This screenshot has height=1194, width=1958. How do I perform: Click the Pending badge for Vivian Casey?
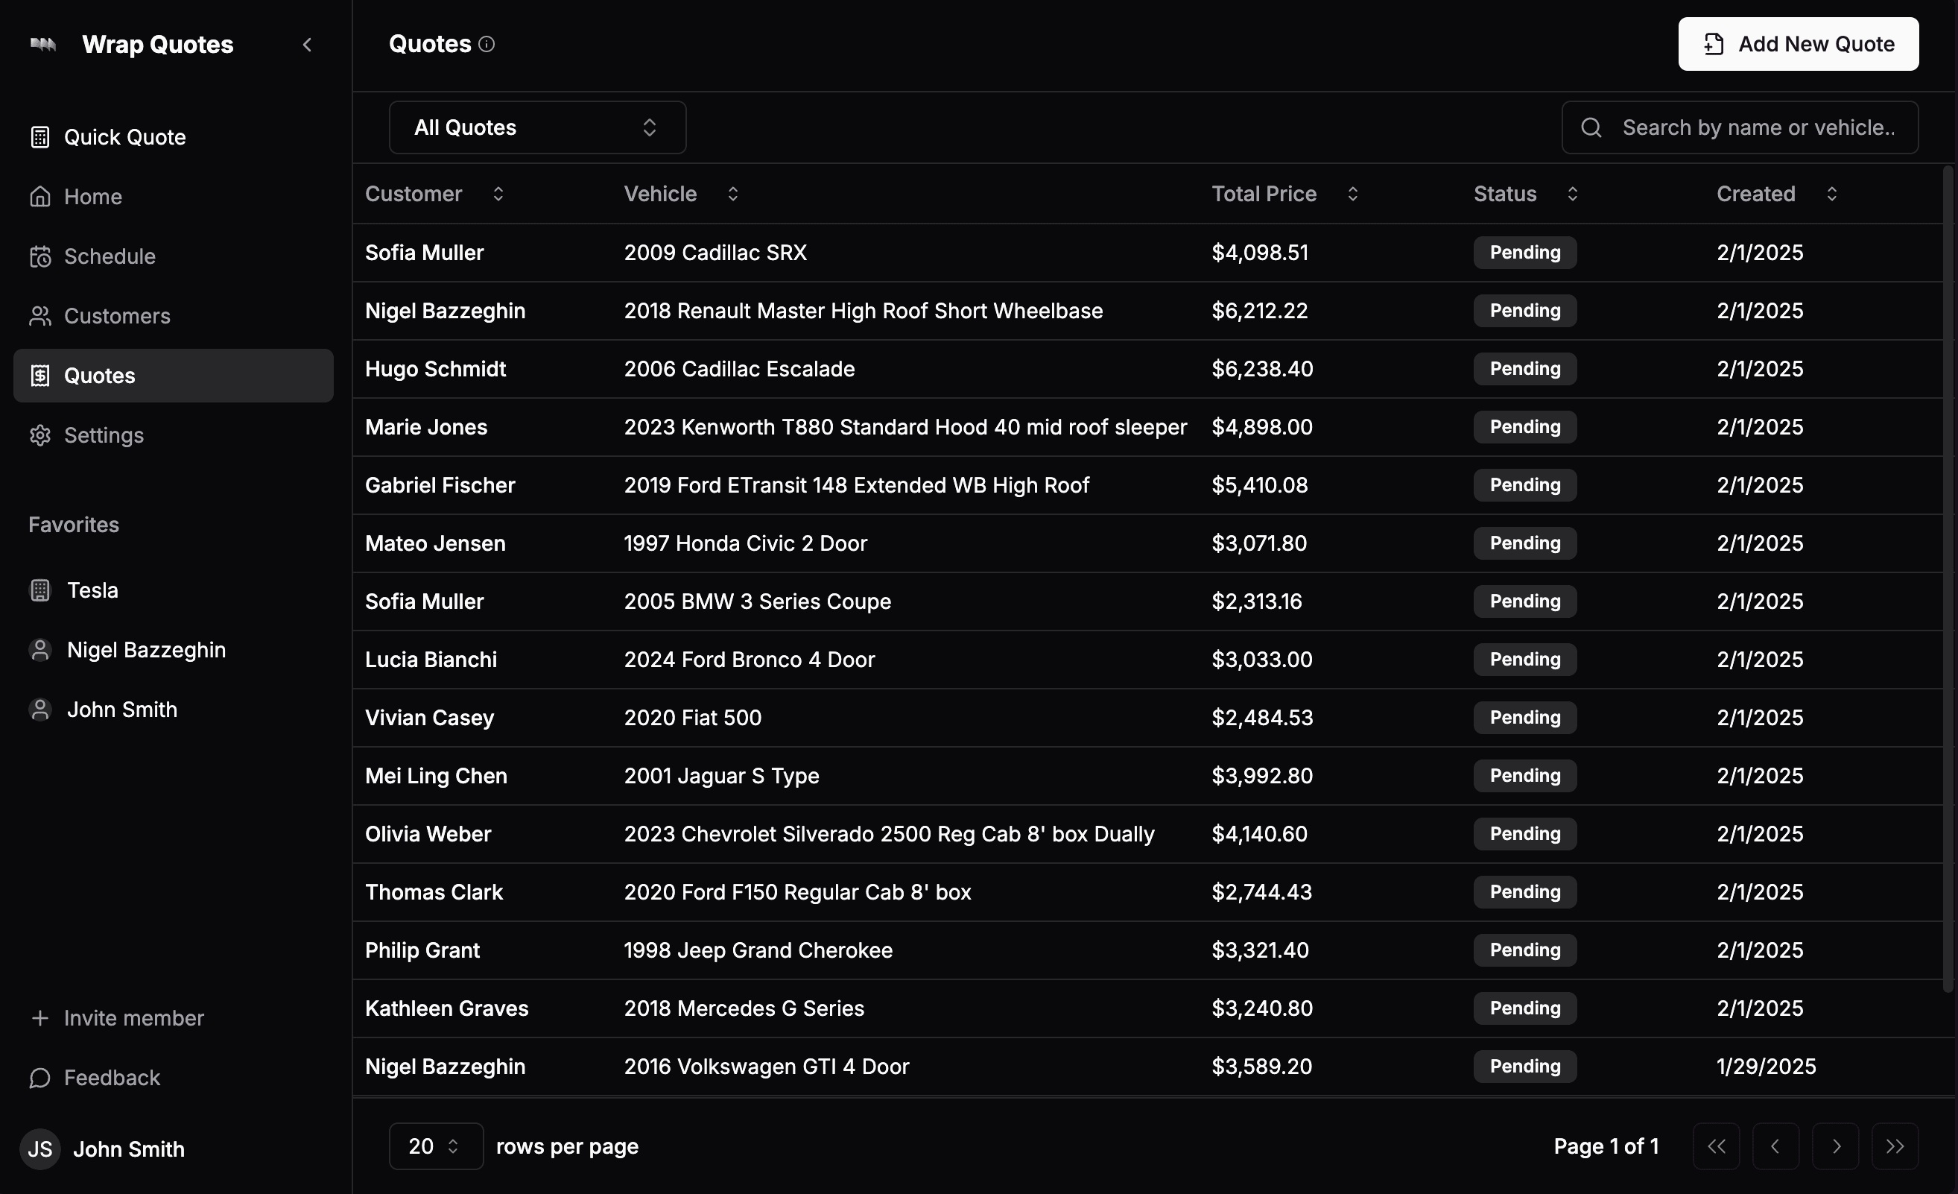coord(1525,717)
